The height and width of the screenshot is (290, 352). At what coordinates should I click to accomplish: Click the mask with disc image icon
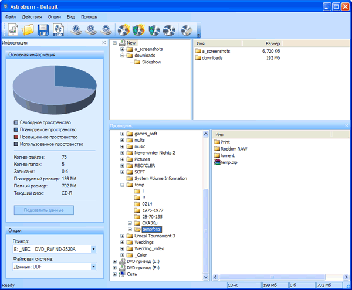point(154,30)
